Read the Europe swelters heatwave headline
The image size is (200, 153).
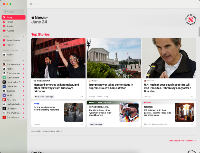[46, 109]
